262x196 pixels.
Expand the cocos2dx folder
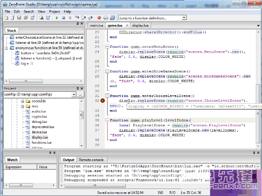tap(22, 101)
